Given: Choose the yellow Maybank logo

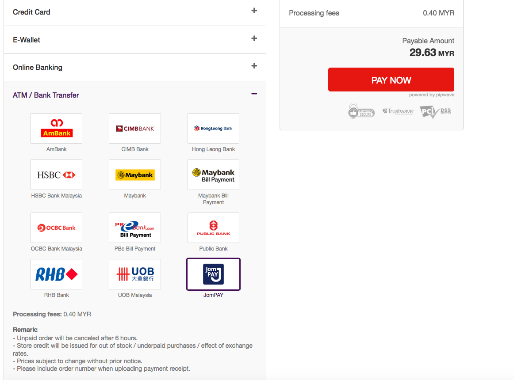Looking at the screenshot, I should (135, 175).
